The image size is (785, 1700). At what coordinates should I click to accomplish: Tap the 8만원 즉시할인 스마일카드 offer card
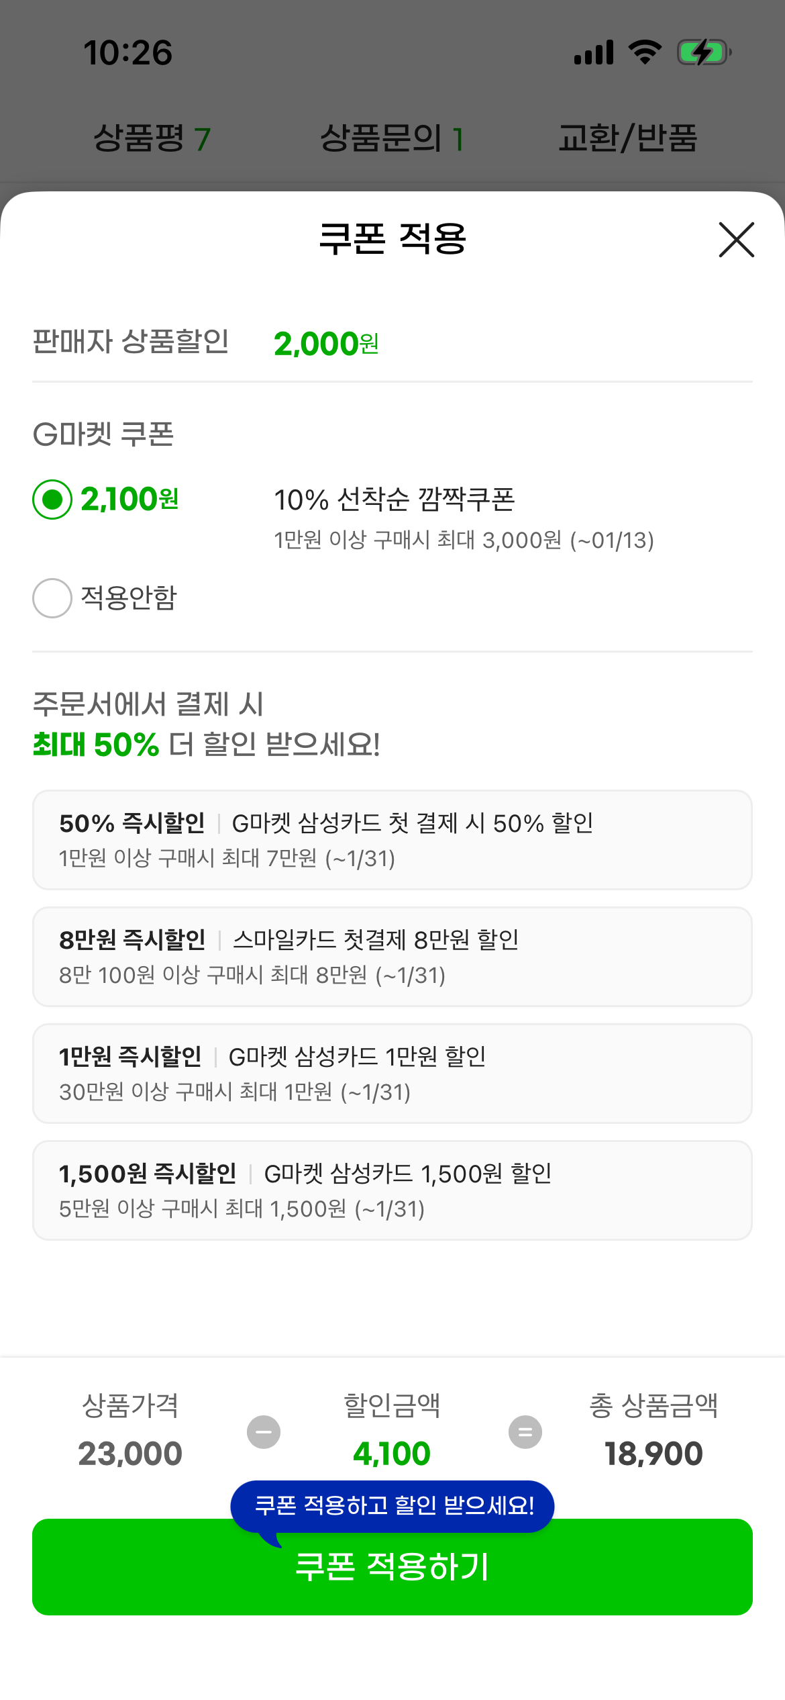tap(392, 957)
